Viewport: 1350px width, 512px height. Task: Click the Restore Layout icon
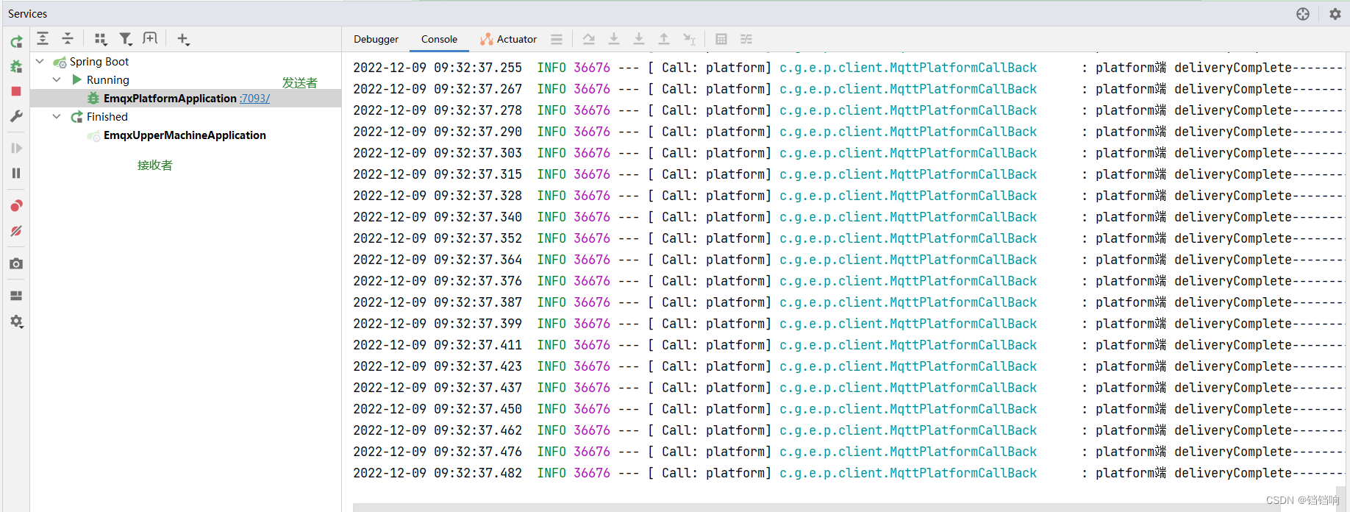click(16, 296)
